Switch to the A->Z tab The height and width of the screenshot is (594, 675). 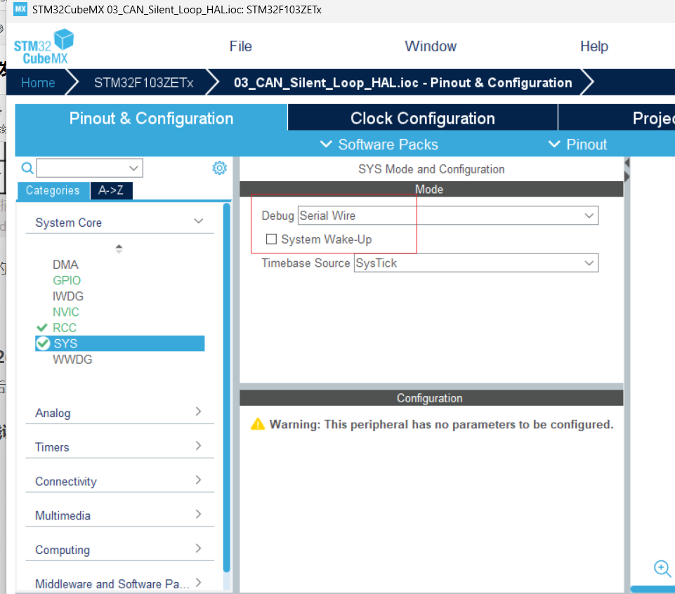pyautogui.click(x=111, y=190)
